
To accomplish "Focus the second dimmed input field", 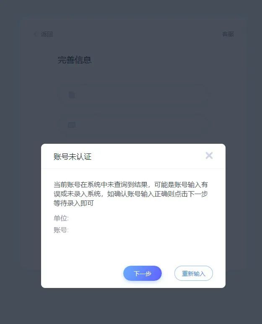I will click(134, 125).
